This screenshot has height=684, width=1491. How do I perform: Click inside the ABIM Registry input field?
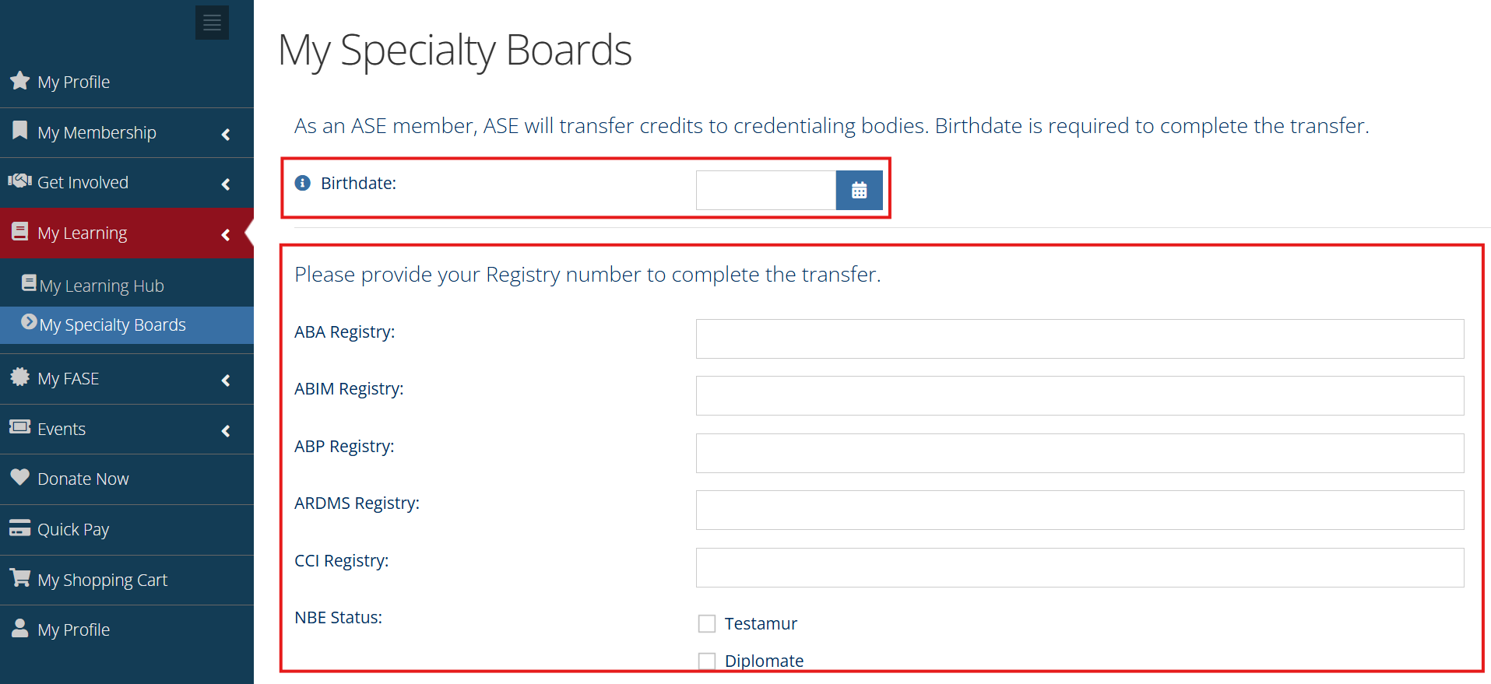1078,395
